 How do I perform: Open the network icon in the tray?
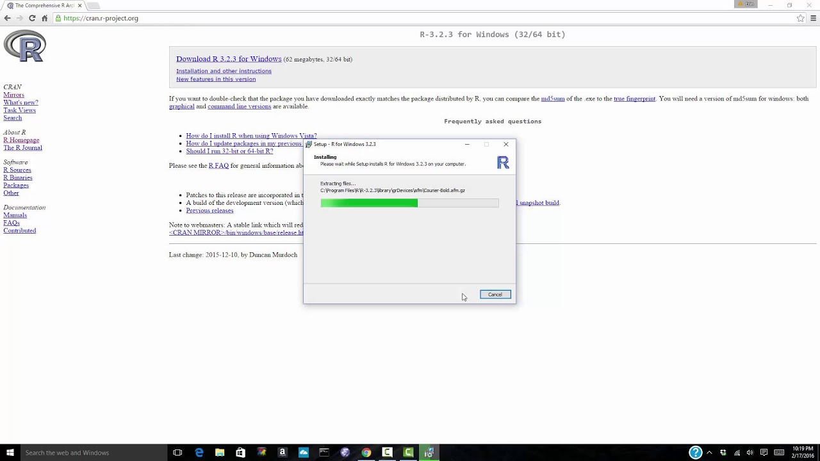pyautogui.click(x=737, y=453)
